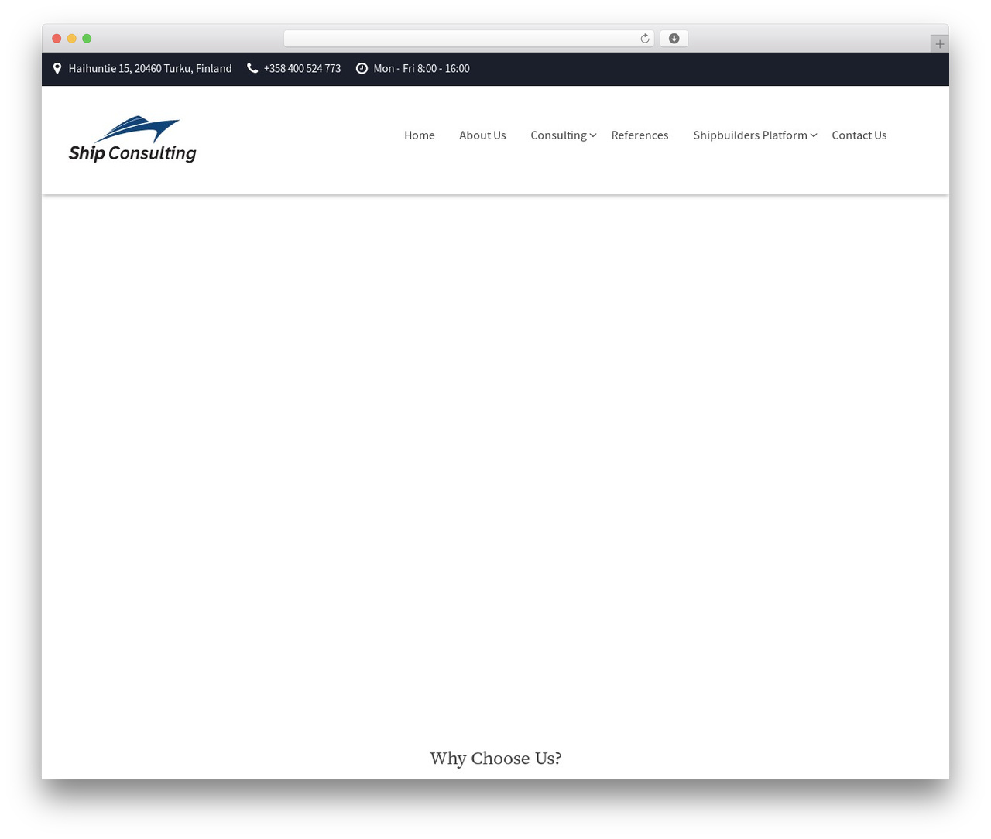Expand the Consulting submenu arrow
This screenshot has width=991, height=839.
coord(593,135)
